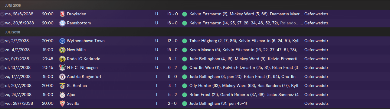The height and width of the screenshot is (109, 390).
Task: Open the Droylsden club badge icon
Action: click(x=62, y=14)
